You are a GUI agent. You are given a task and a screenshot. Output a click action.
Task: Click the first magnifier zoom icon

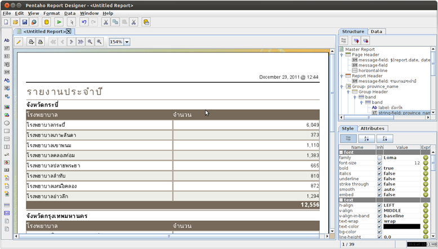(90, 42)
